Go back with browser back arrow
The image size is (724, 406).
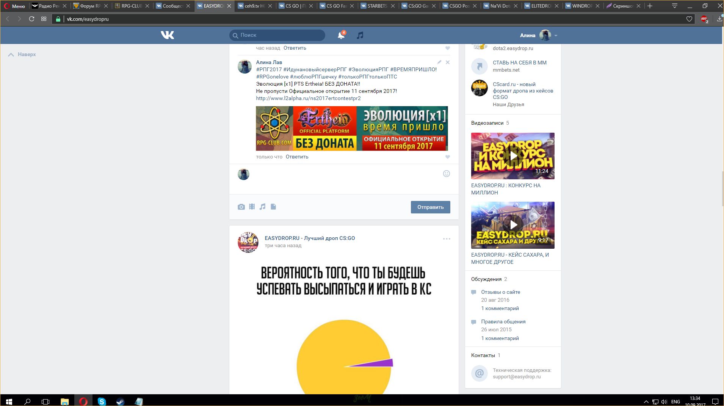point(8,19)
